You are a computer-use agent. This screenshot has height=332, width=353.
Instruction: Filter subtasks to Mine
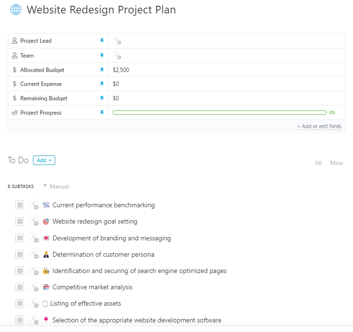[337, 163]
